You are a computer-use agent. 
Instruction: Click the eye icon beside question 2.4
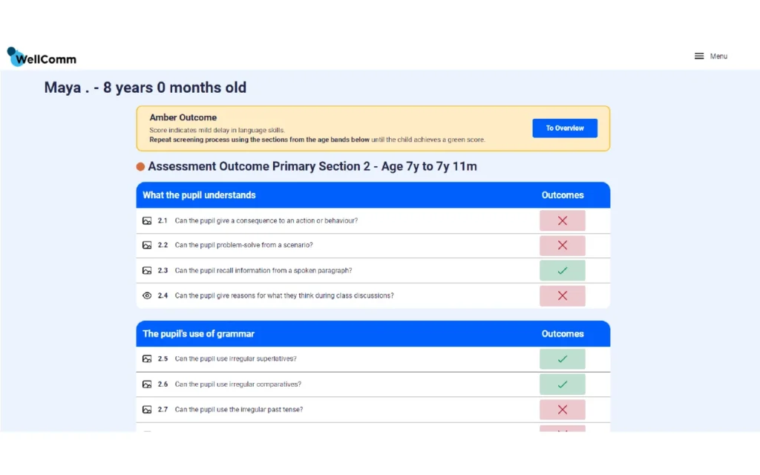(147, 295)
